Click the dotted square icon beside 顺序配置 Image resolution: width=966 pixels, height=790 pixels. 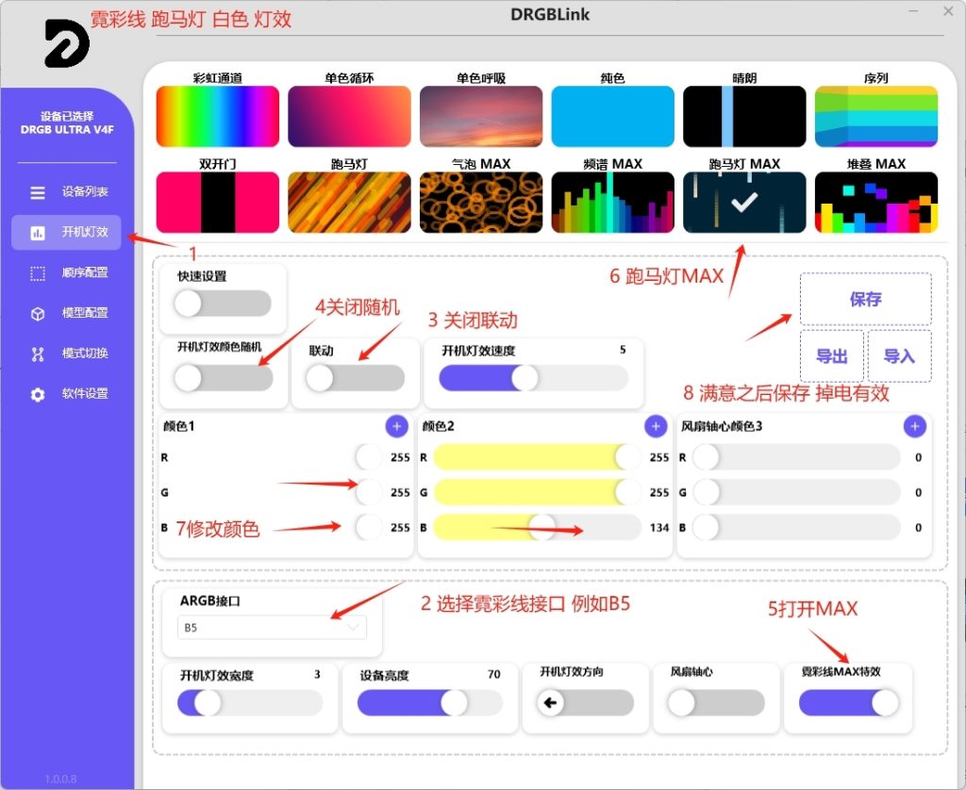[x=38, y=273]
